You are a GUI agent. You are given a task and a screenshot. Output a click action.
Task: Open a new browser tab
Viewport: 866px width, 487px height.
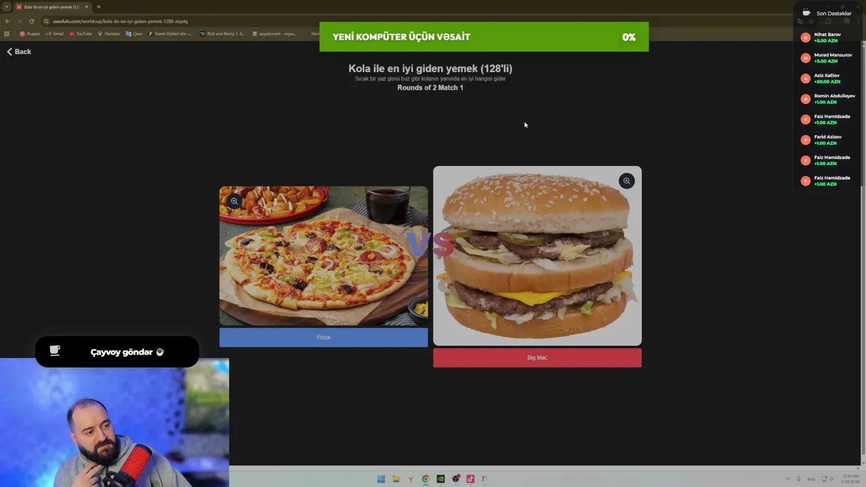point(98,7)
